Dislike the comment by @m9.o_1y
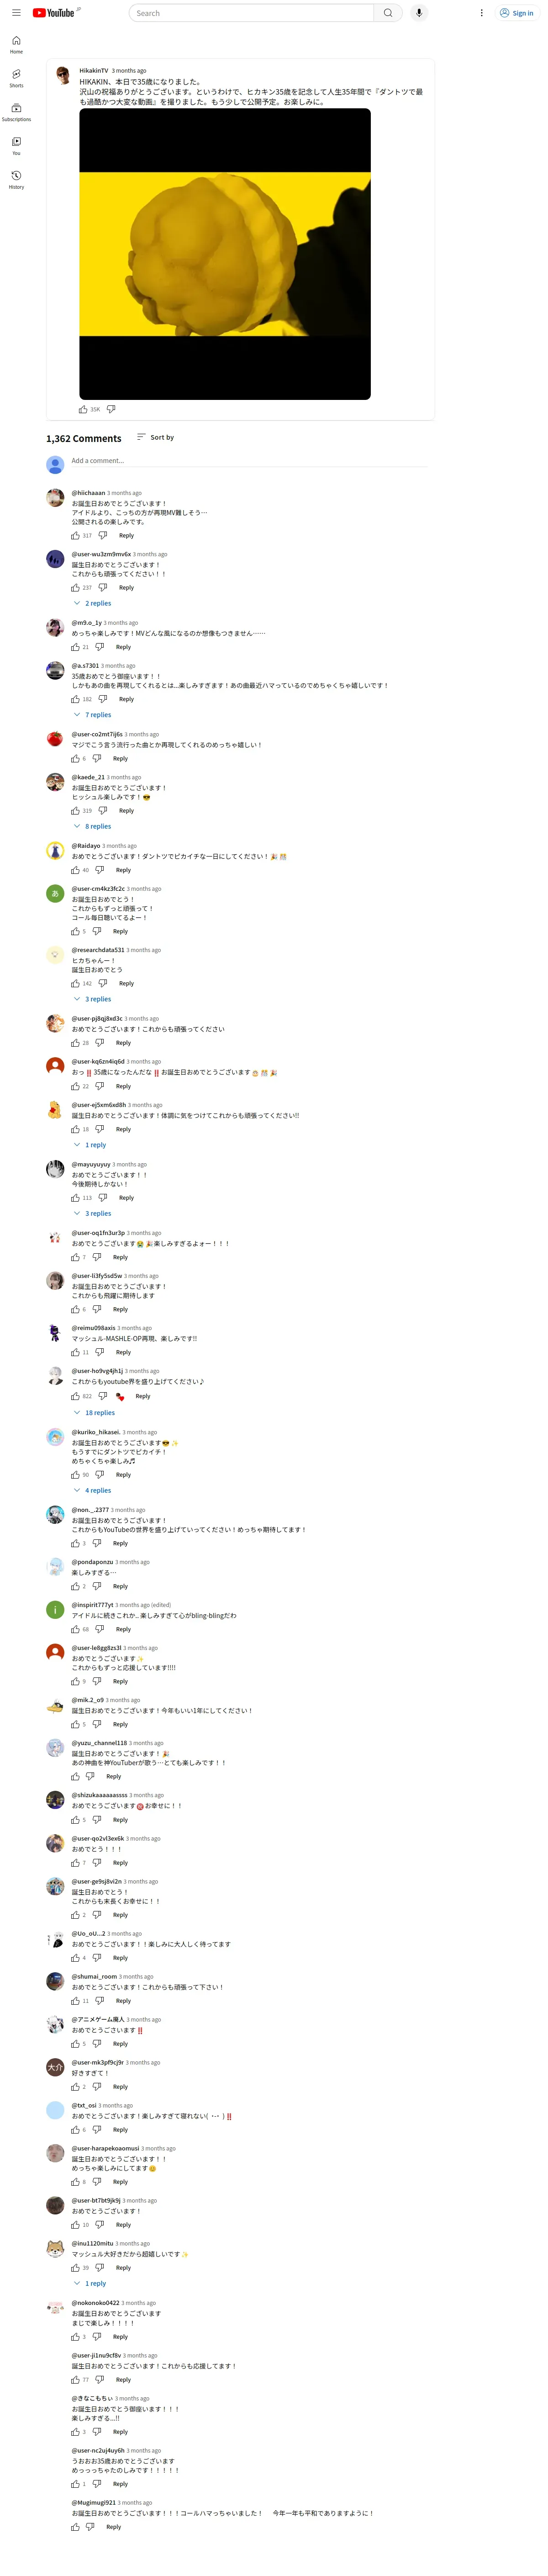This screenshot has height=2576, width=548. coord(99,647)
